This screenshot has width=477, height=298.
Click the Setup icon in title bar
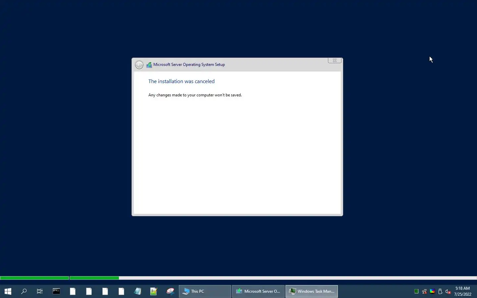point(149,65)
